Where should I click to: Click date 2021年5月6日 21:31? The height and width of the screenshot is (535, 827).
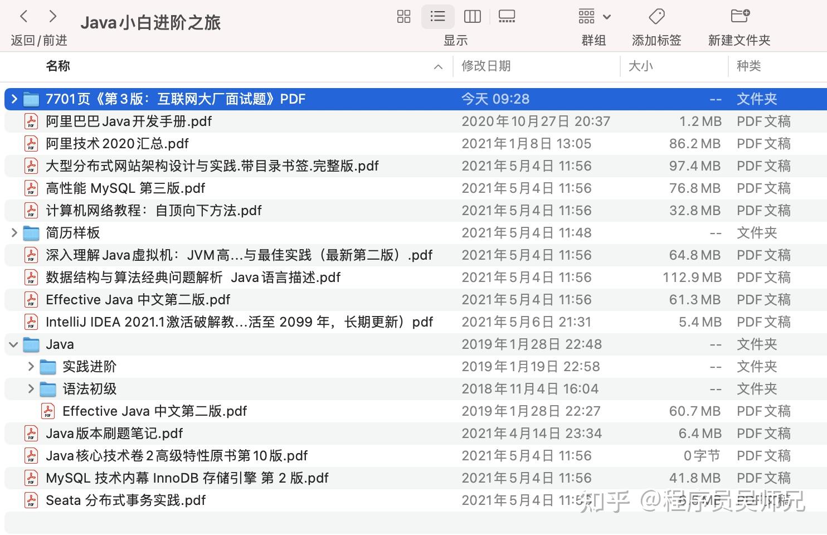(526, 322)
